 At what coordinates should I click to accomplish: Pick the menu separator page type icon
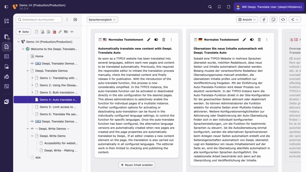click(72, 32)
